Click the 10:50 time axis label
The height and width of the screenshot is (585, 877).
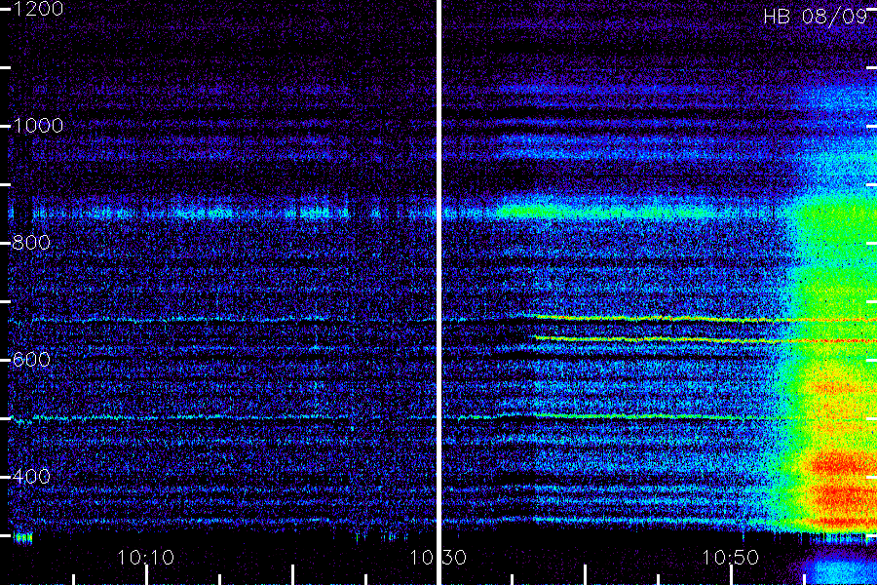(x=731, y=558)
